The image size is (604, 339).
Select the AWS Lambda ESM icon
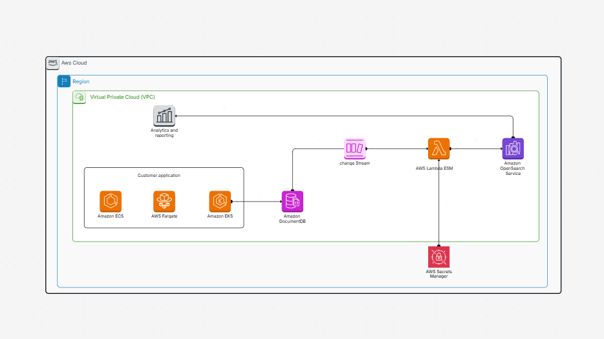point(438,149)
